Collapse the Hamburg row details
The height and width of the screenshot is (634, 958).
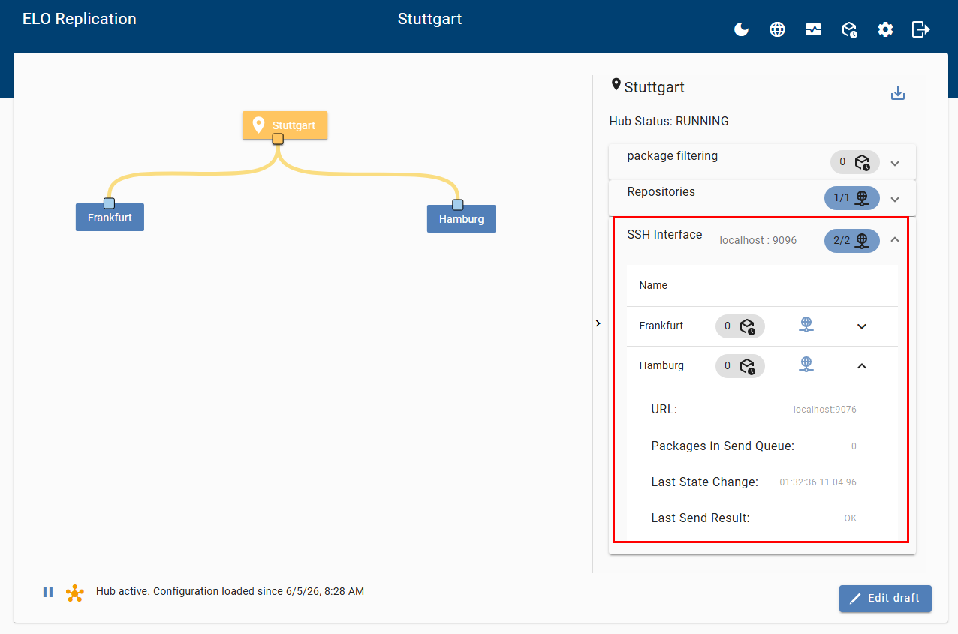(x=862, y=366)
